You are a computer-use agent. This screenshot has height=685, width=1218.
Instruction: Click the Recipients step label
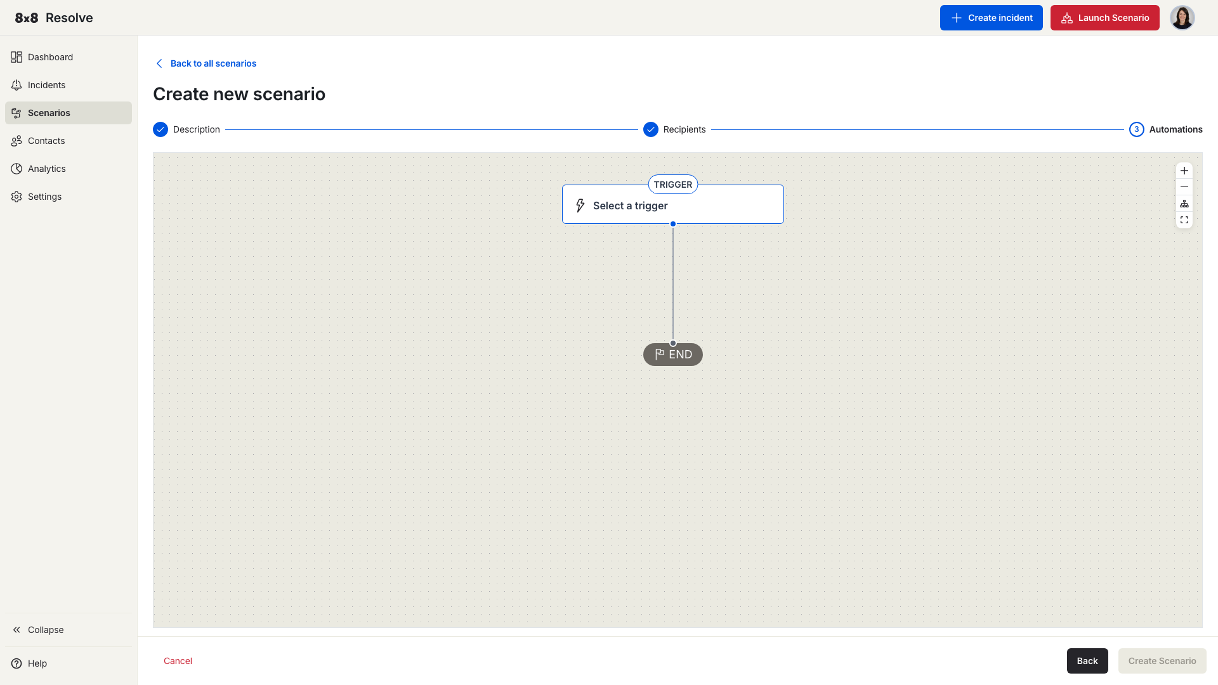click(x=684, y=129)
